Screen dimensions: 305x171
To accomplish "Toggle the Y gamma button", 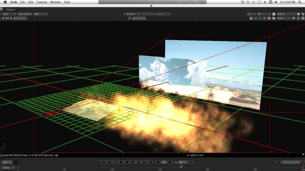I will coord(130,18).
